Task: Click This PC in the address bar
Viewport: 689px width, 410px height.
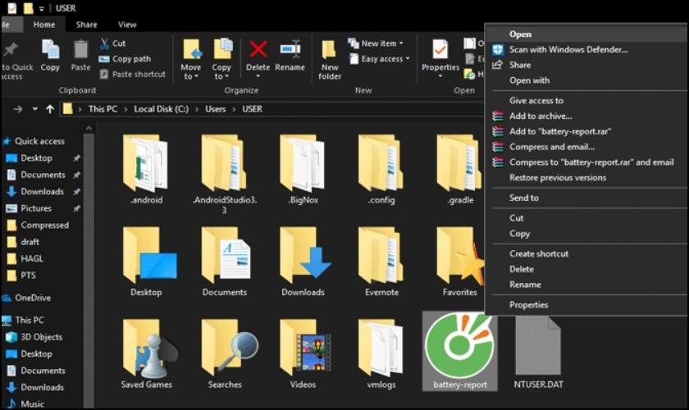Action: click(x=103, y=109)
